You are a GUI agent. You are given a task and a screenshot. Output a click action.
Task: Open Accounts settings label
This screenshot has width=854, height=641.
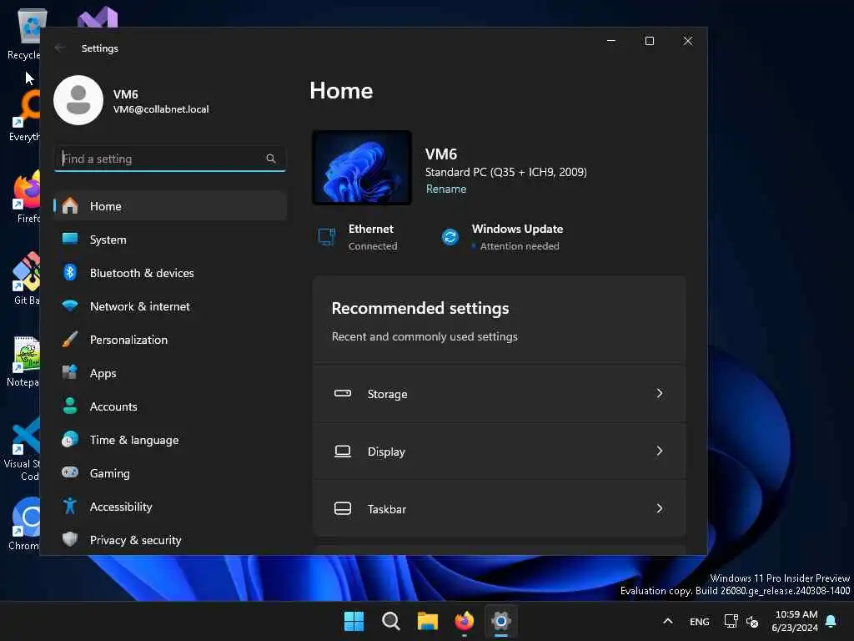tap(113, 406)
